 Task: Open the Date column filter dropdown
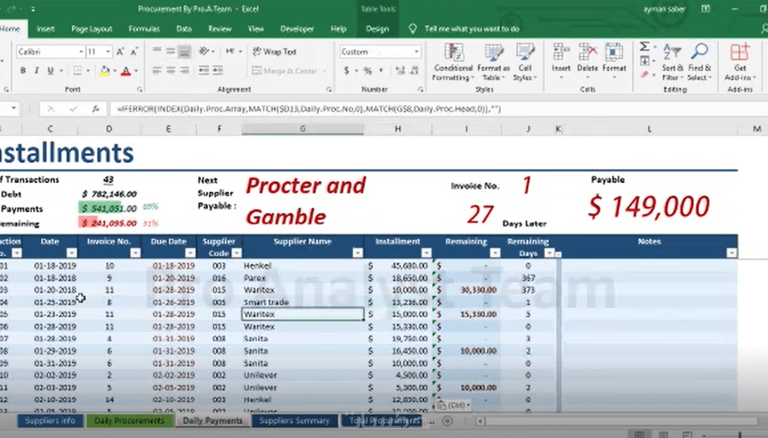tap(71, 253)
